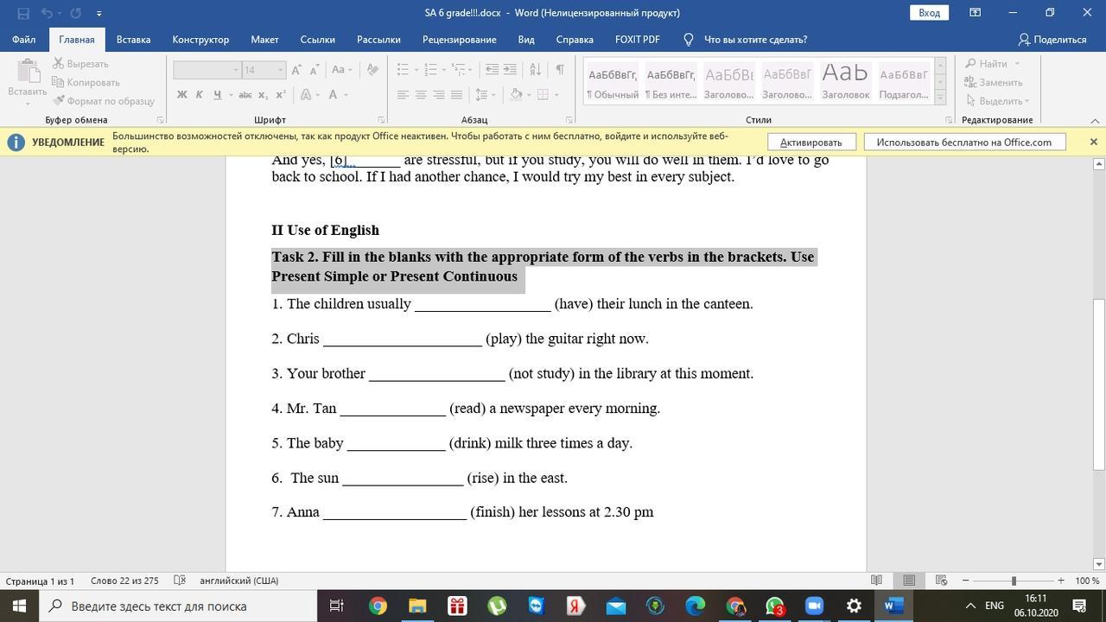Click the increase indent icon
The height and width of the screenshot is (622, 1106).
511,70
